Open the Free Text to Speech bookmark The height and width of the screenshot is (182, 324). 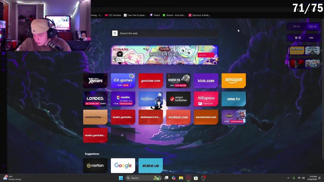click(135, 15)
